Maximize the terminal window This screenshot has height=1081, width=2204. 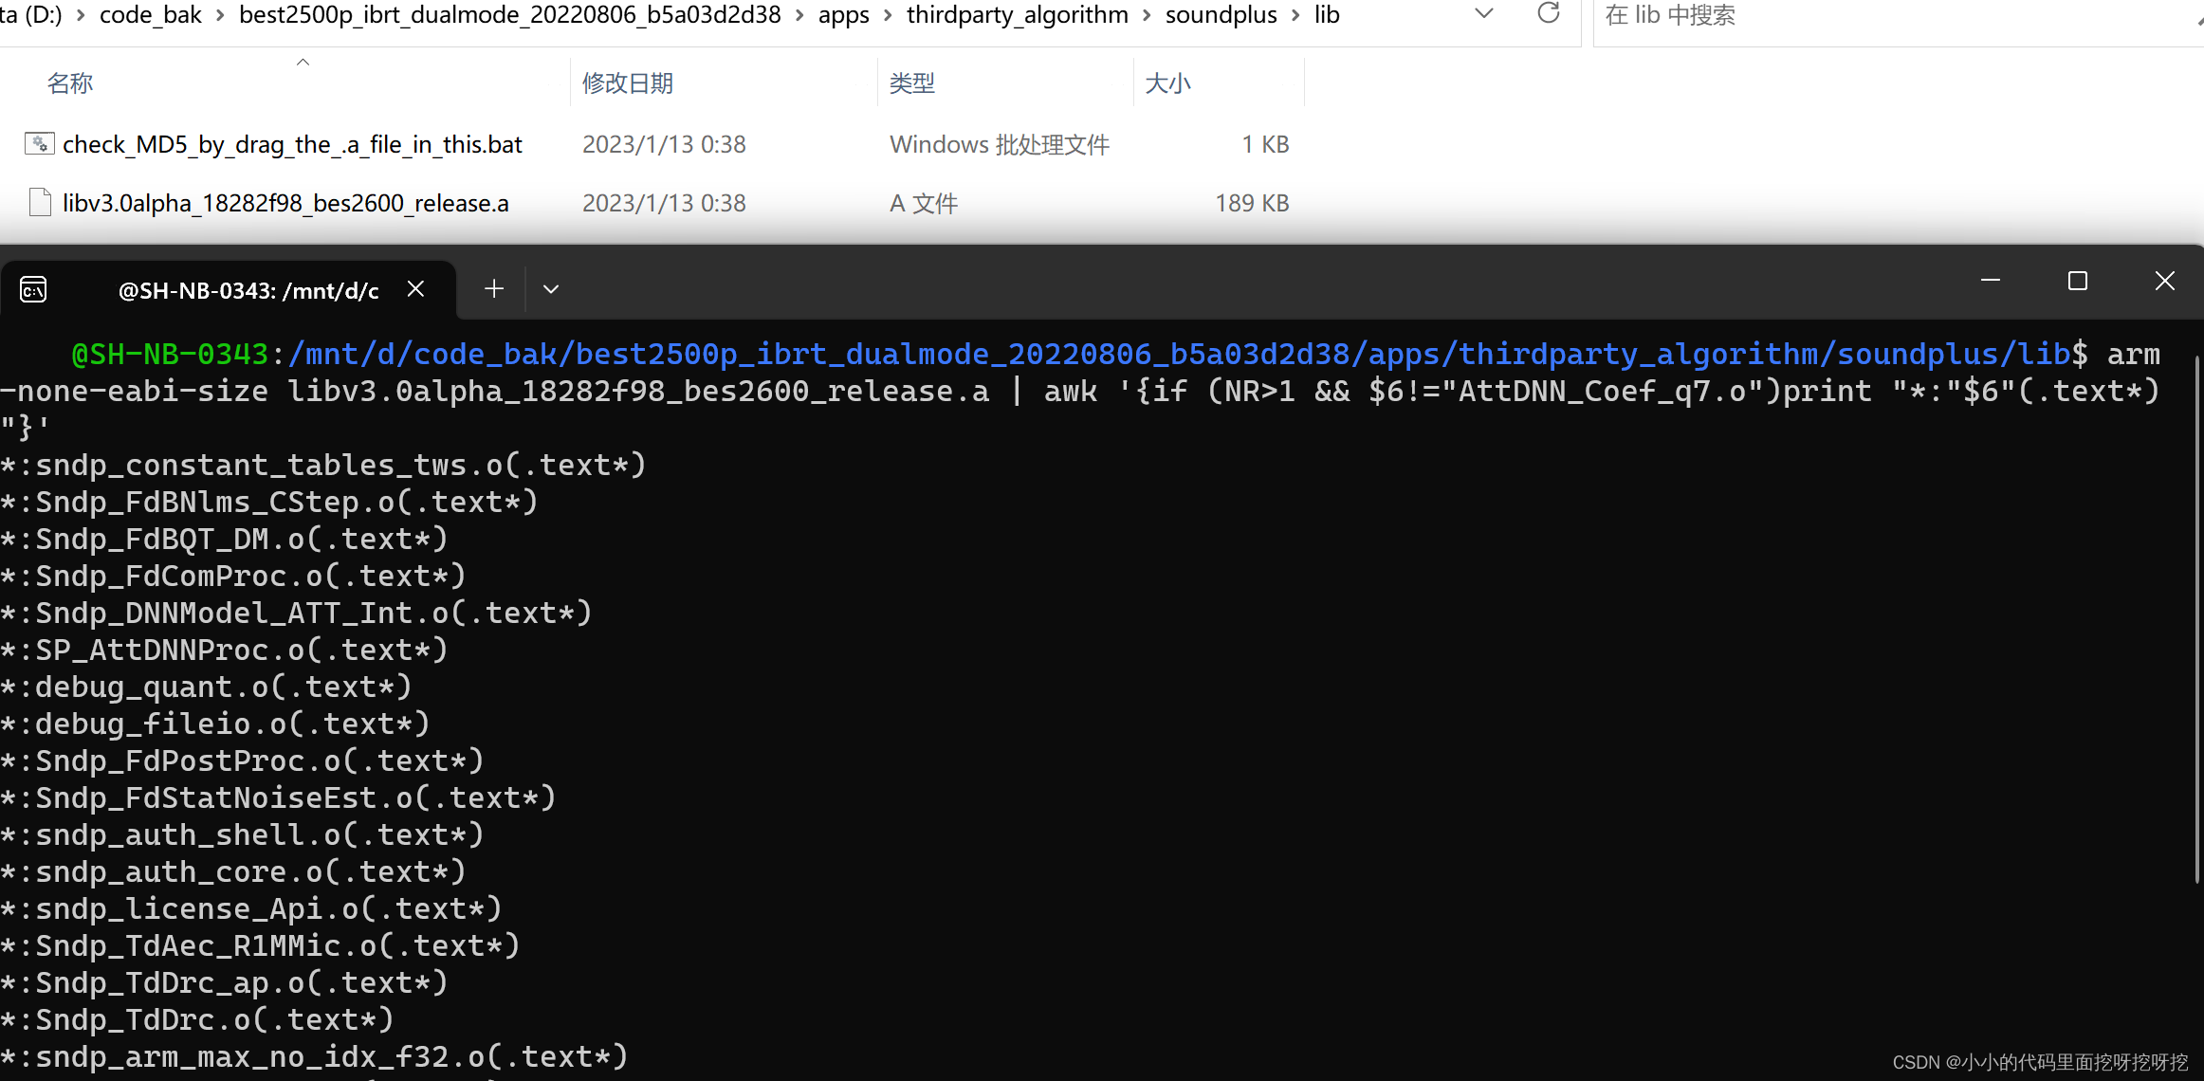click(2077, 282)
